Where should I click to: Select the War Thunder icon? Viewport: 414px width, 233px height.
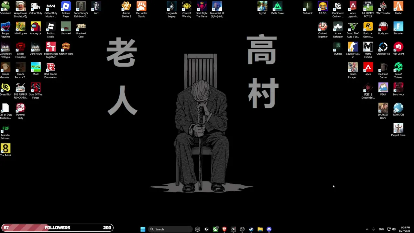tap(383, 8)
